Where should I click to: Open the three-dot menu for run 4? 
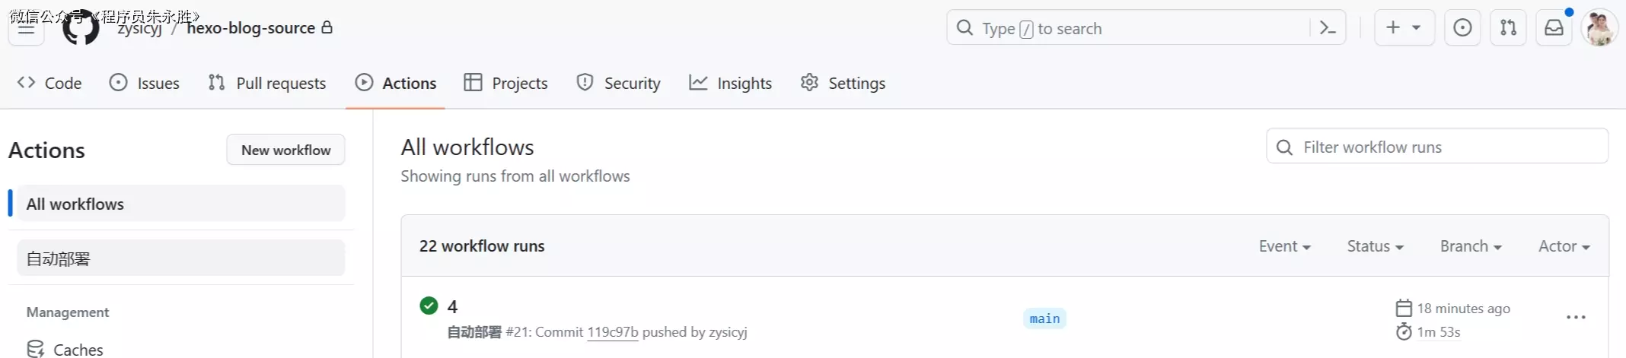coord(1576,318)
